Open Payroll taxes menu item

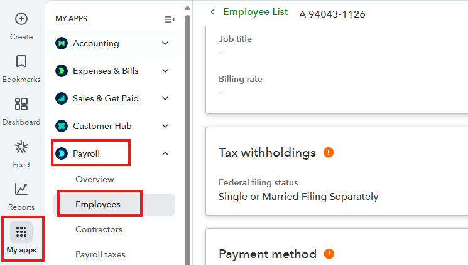[101, 254]
